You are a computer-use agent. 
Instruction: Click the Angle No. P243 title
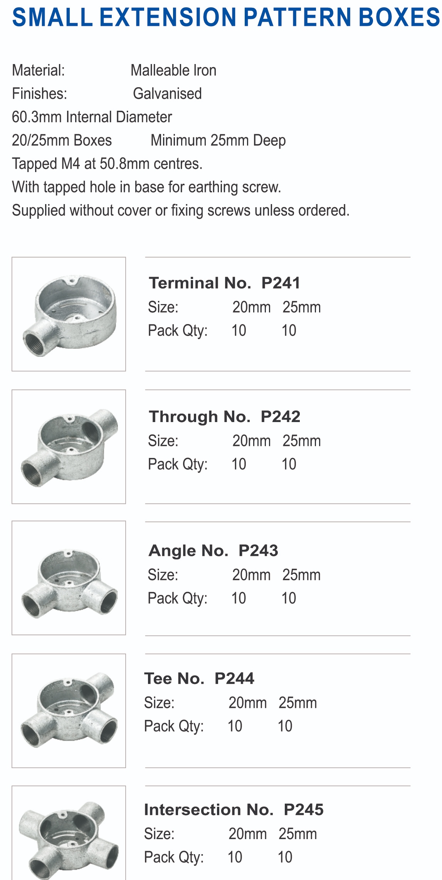[213, 551]
